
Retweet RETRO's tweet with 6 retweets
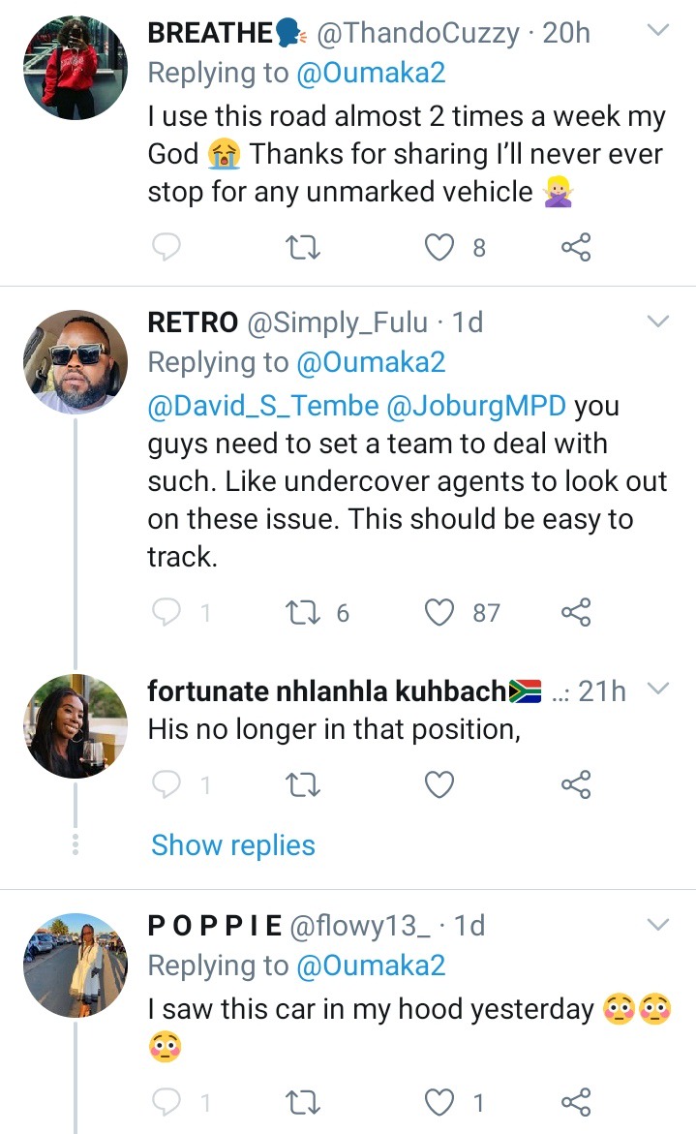(x=304, y=612)
